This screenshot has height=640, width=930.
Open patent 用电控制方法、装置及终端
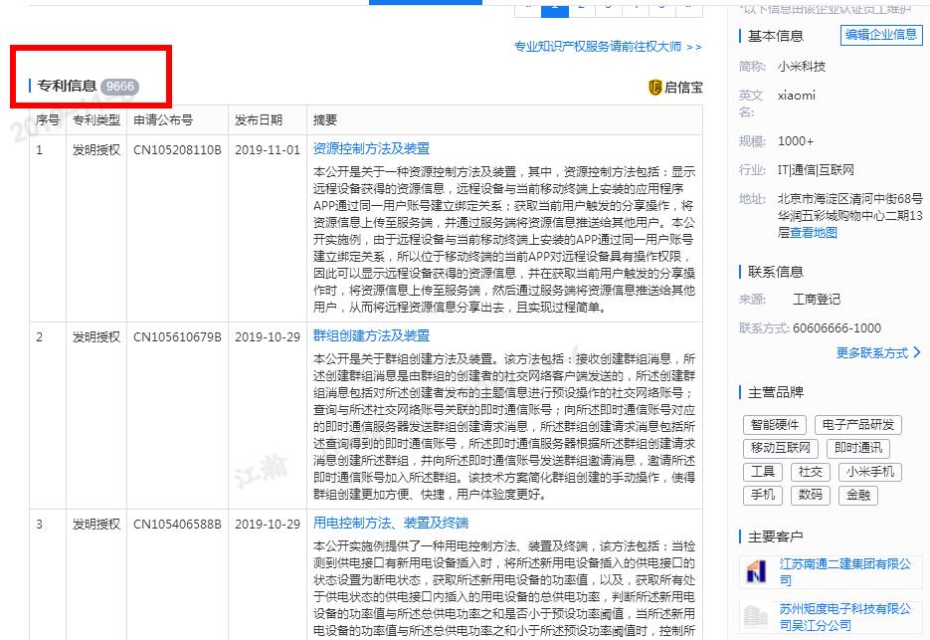(x=390, y=523)
